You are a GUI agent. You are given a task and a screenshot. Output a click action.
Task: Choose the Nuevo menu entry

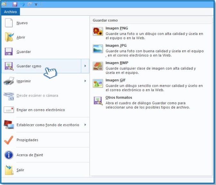pos(45,23)
